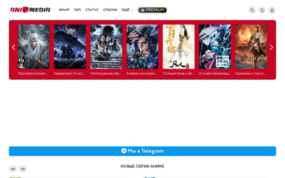Open the СПИСКИ menu
This screenshot has width=285, height=178.
tap(110, 10)
